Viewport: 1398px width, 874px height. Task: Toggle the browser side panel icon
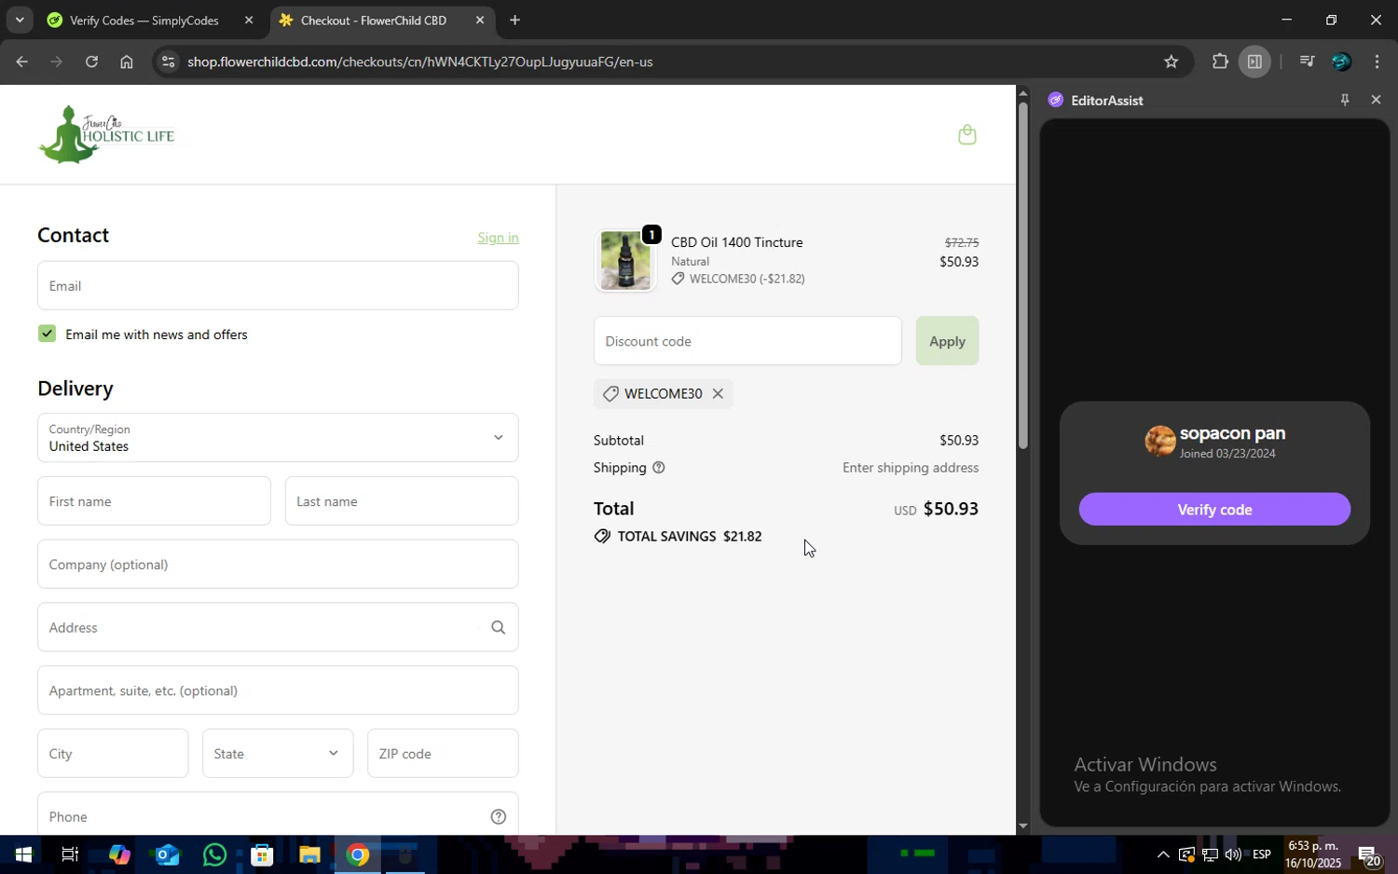pos(1254,62)
